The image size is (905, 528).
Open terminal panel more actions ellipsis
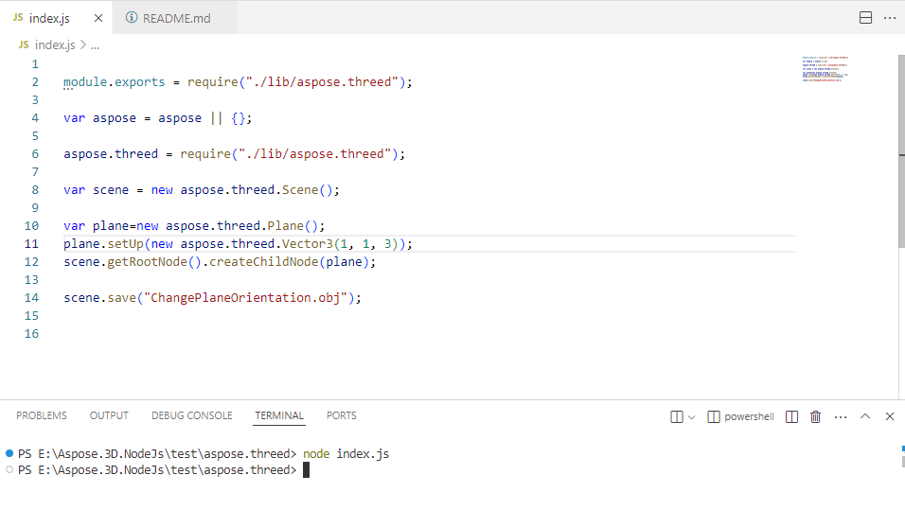coord(841,416)
